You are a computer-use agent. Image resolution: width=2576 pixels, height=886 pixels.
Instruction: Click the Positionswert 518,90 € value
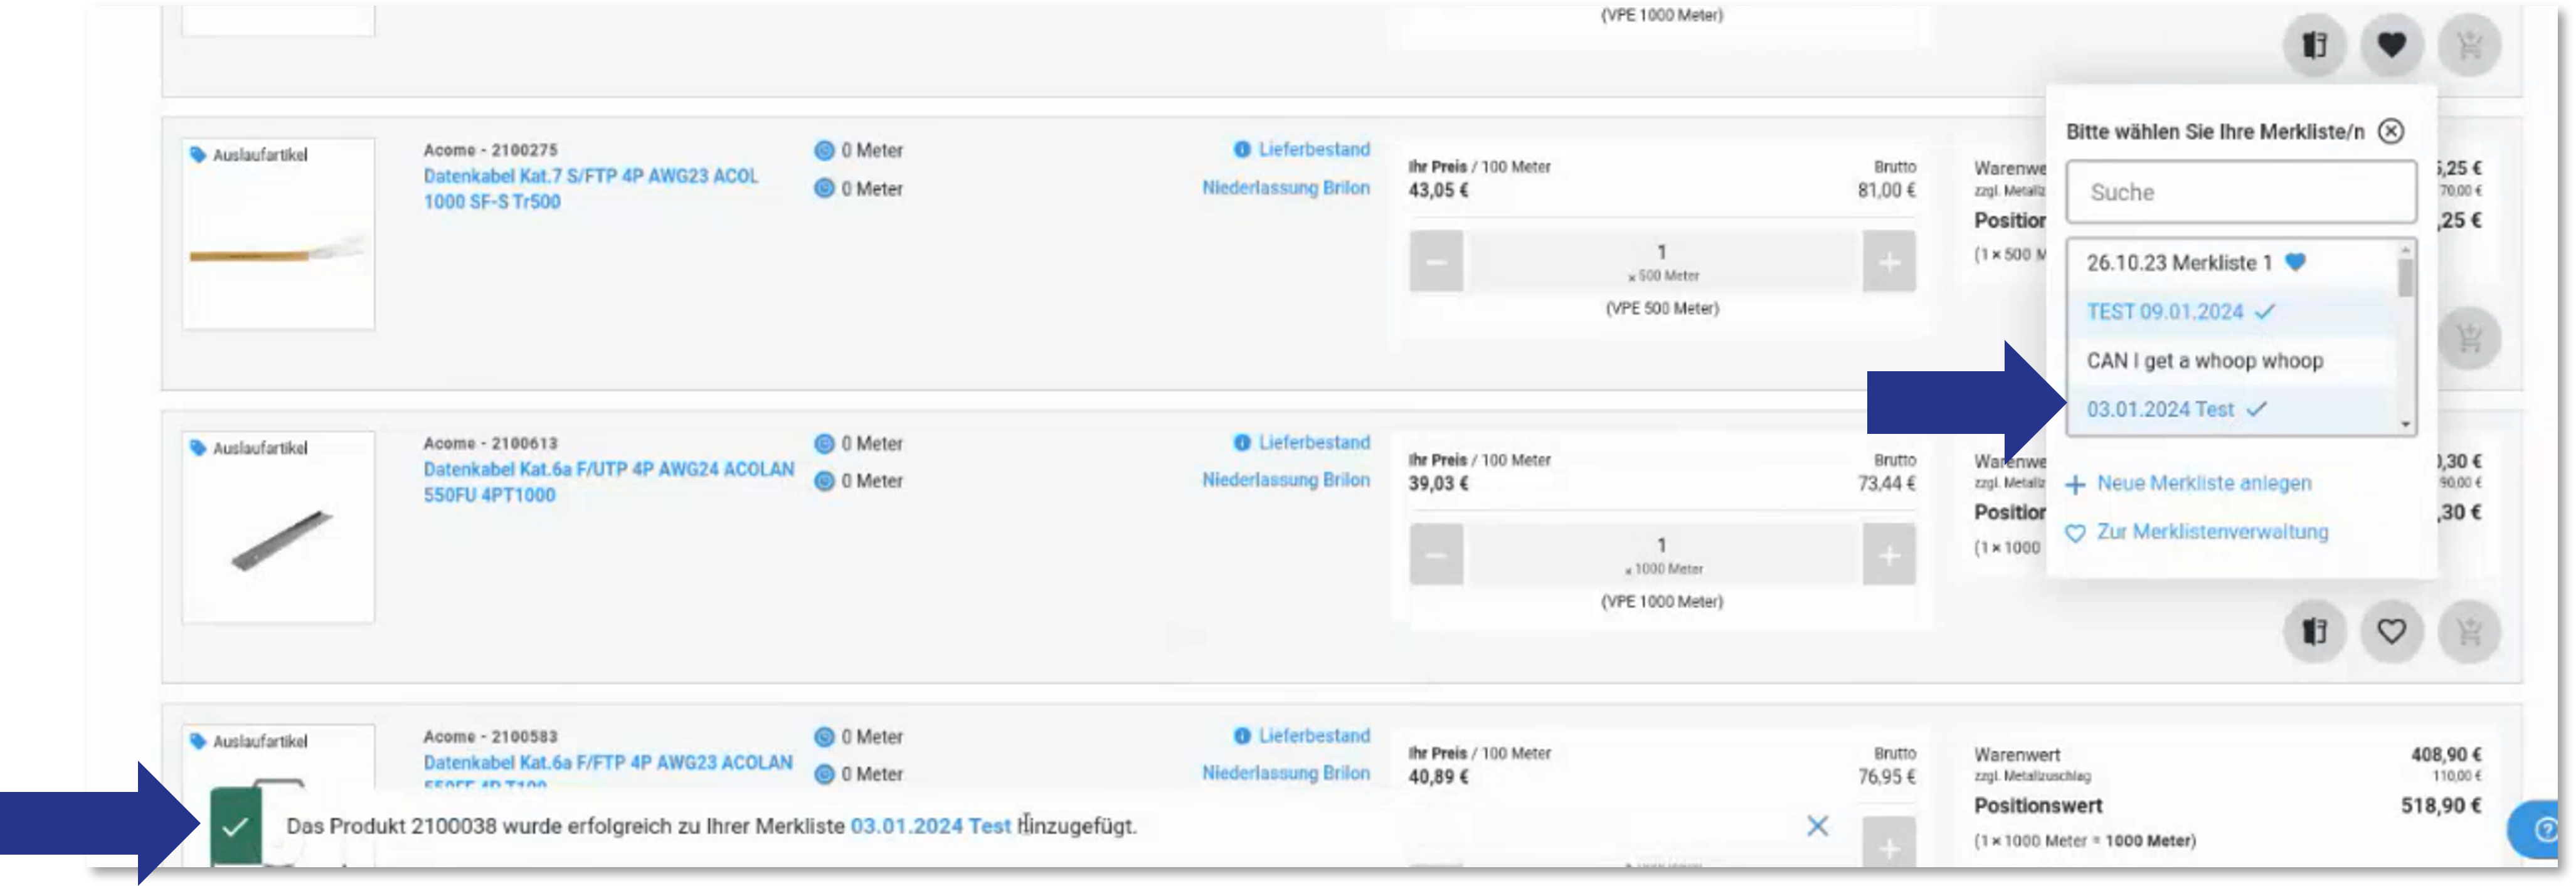(2440, 806)
